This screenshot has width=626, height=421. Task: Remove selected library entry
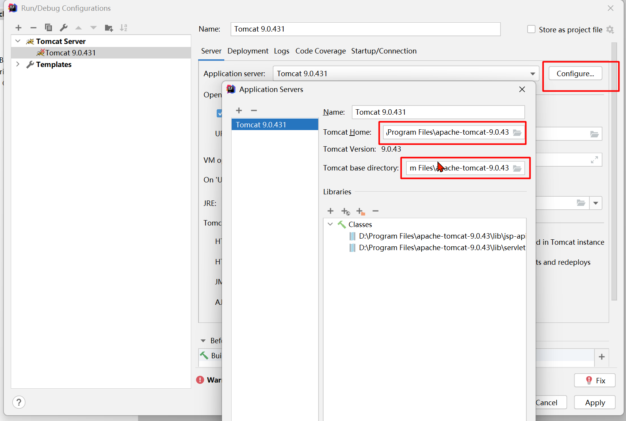click(x=376, y=211)
